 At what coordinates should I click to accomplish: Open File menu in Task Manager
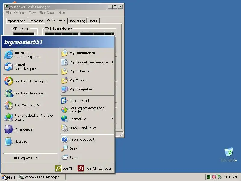(x=8, y=13)
